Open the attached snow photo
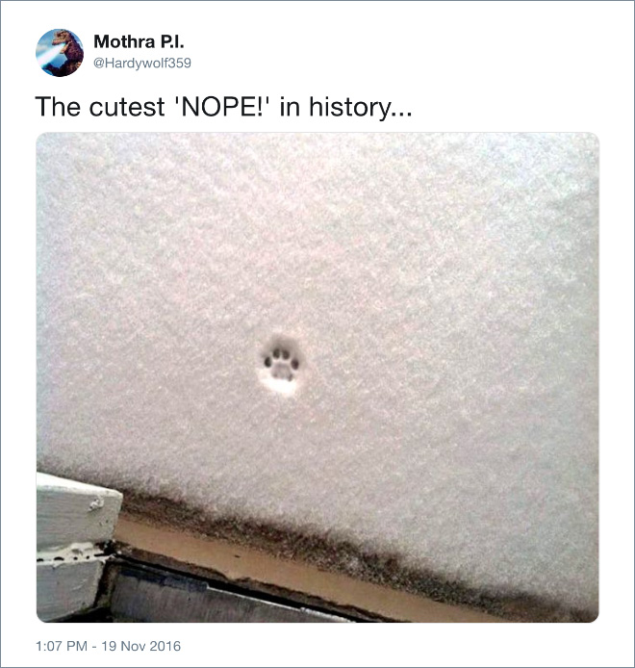Image resolution: width=635 pixels, height=668 pixels. tap(317, 377)
